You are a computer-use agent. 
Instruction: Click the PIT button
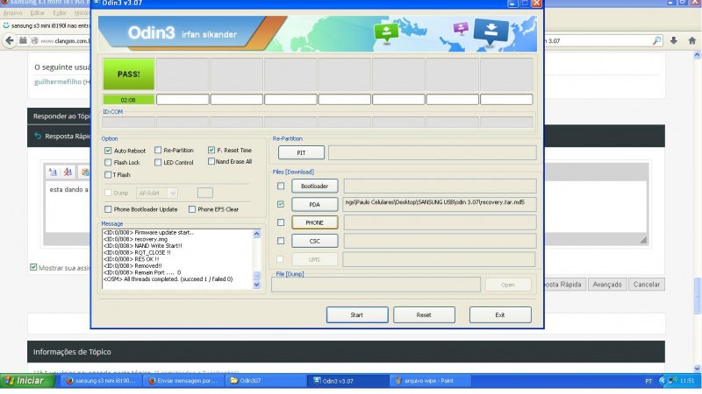pyautogui.click(x=301, y=152)
